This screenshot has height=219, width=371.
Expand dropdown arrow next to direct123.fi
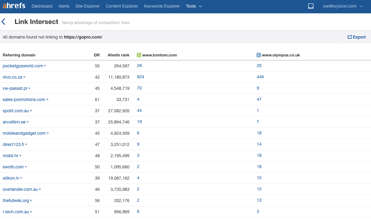(x=26, y=144)
